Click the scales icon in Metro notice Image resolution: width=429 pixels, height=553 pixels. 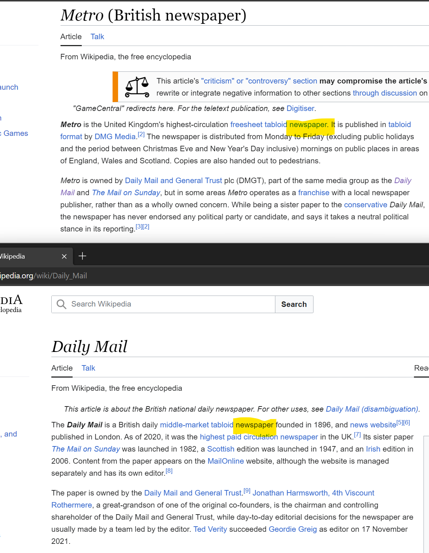[137, 87]
